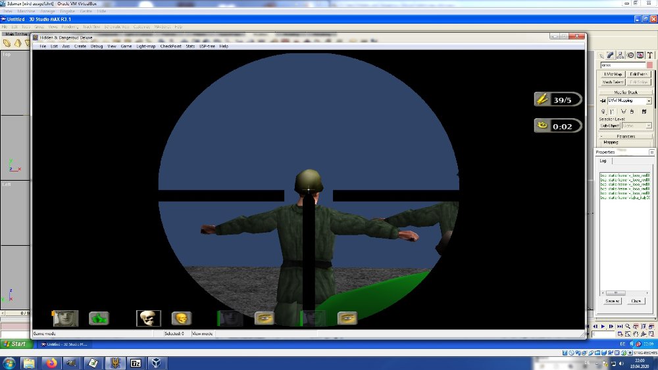This screenshot has height=370, width=658.
Task: Click the object name input field
Action: point(622,65)
